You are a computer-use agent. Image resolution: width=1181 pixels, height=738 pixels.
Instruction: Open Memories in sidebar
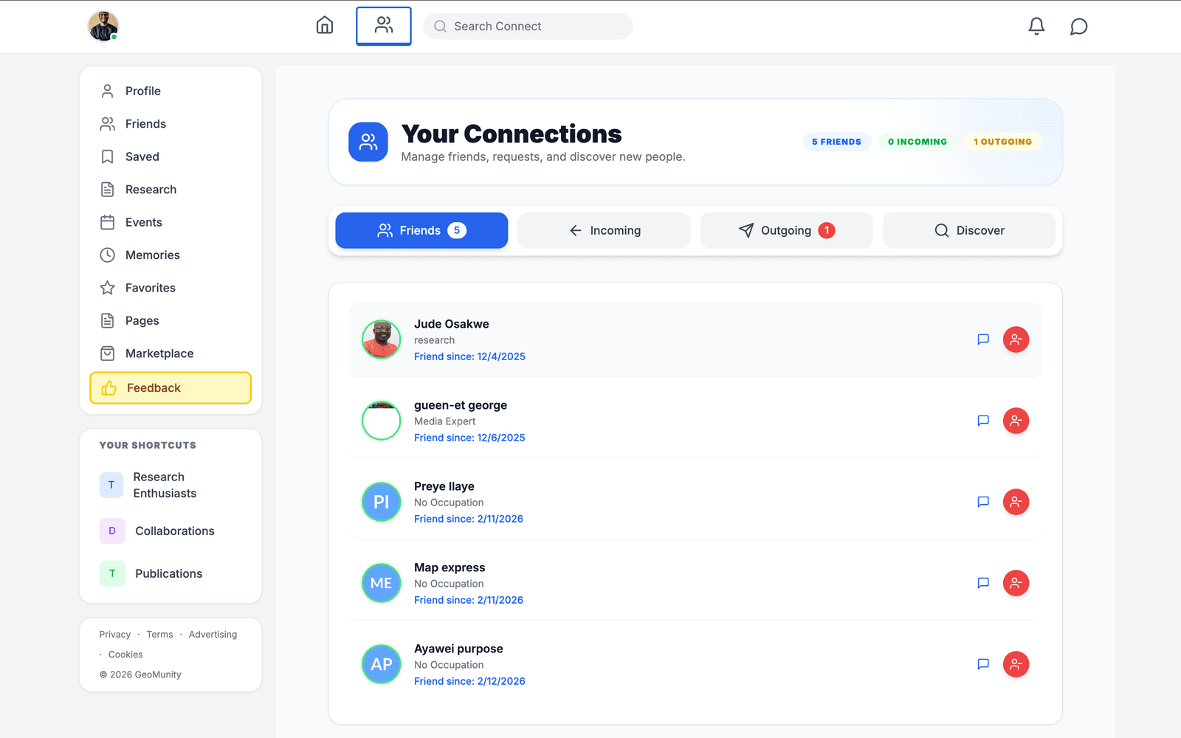pos(171,255)
